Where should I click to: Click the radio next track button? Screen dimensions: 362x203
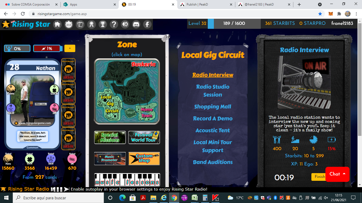pos(66,189)
